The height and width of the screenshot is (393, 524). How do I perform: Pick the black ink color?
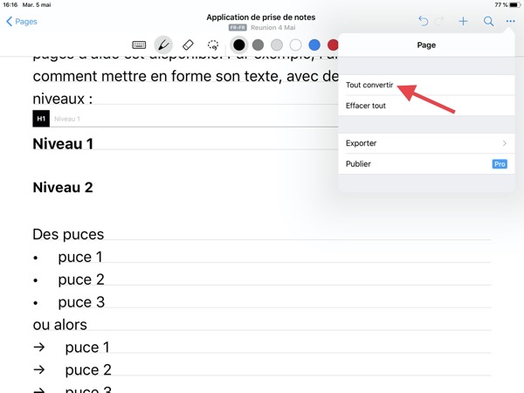239,45
